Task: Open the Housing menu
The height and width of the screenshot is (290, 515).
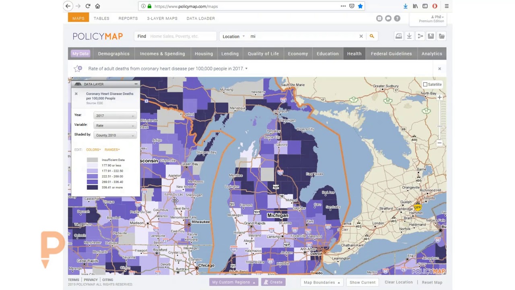Action: tap(204, 54)
